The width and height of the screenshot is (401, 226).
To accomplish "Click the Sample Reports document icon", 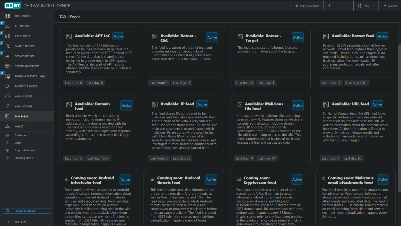I will tap(7, 46).
